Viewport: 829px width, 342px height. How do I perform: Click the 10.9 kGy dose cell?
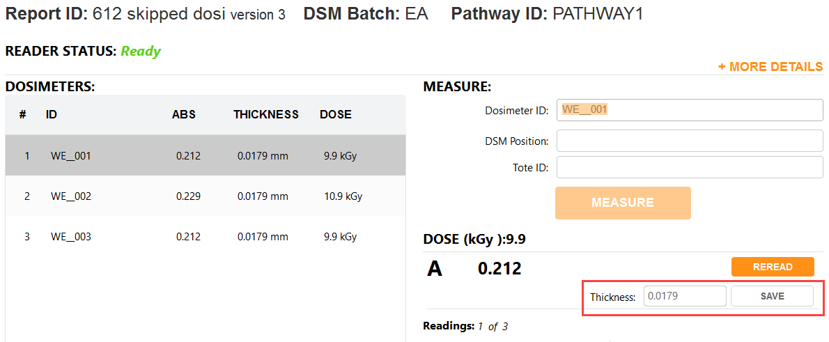coord(343,196)
